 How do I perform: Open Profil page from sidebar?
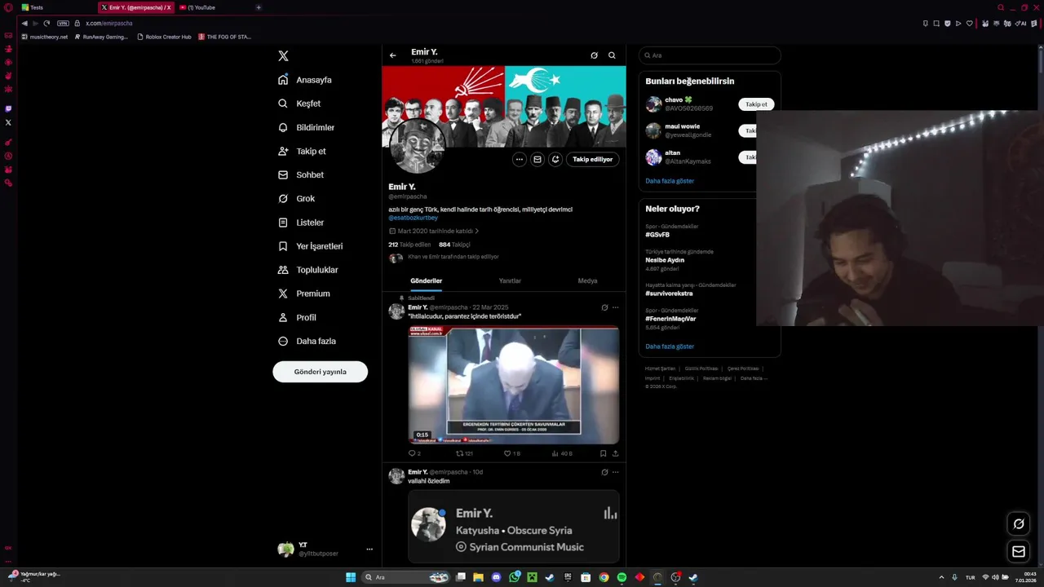[297, 317]
